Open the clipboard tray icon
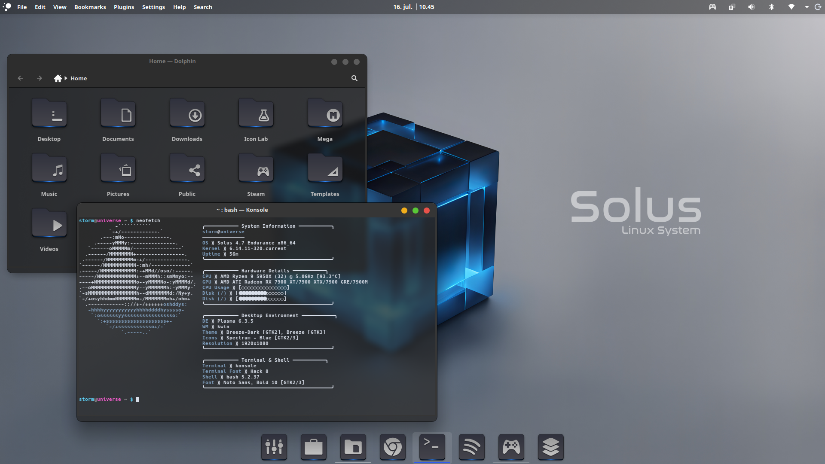825x464 pixels. pyautogui.click(x=732, y=7)
